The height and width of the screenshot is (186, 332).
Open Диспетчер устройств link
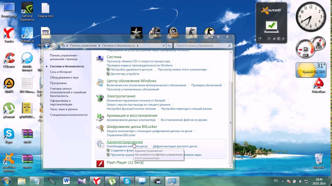pyautogui.click(x=125, y=74)
